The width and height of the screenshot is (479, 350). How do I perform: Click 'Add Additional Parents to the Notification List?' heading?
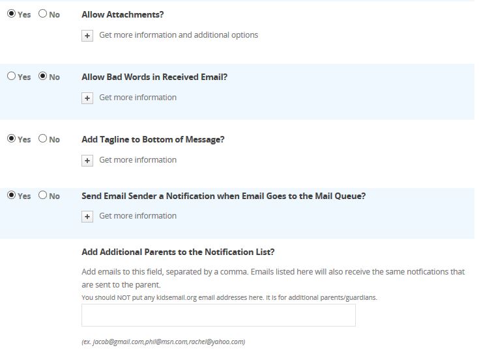tap(178, 252)
